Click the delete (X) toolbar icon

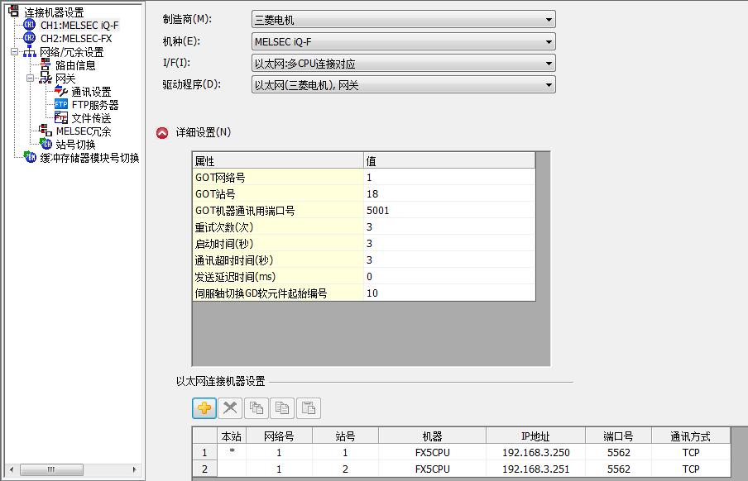(x=230, y=407)
